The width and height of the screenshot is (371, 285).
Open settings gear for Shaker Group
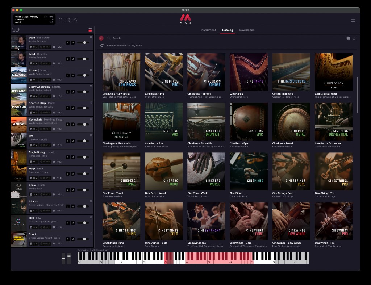54,80
